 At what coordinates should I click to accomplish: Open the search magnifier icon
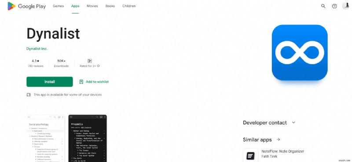coord(323,6)
